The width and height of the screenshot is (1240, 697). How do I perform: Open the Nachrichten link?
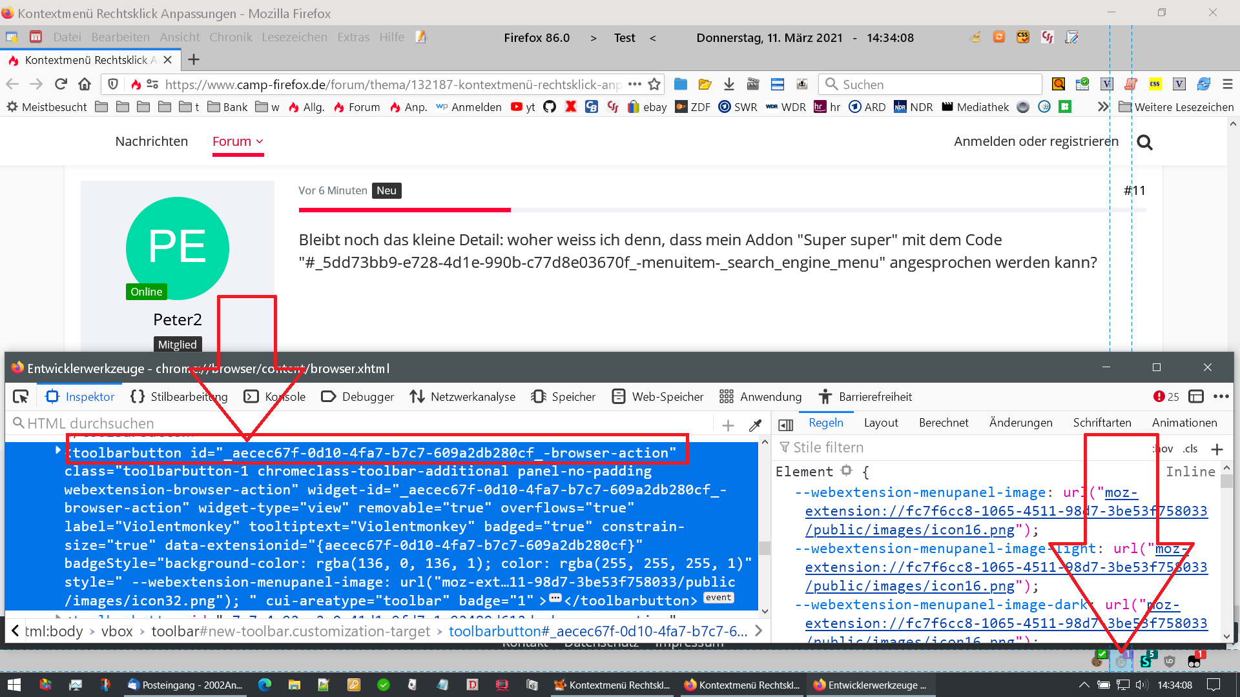click(x=151, y=141)
